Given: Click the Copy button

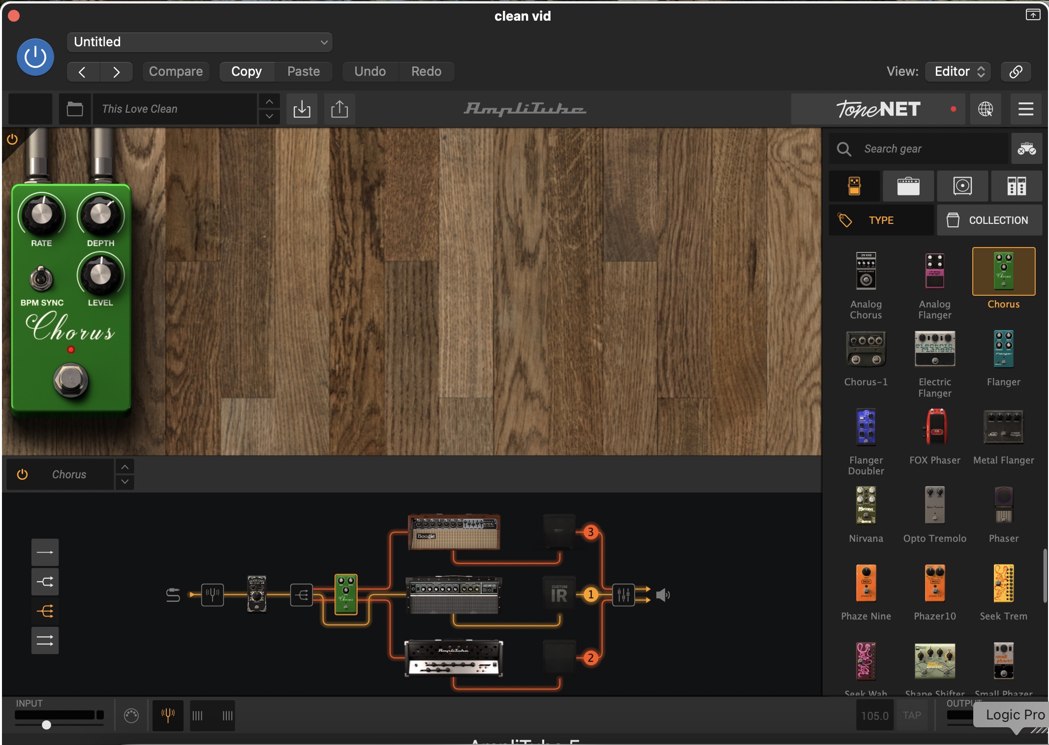Looking at the screenshot, I should pyautogui.click(x=247, y=72).
